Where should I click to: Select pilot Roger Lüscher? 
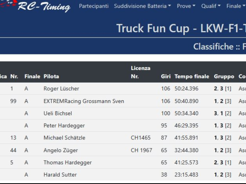61,89
